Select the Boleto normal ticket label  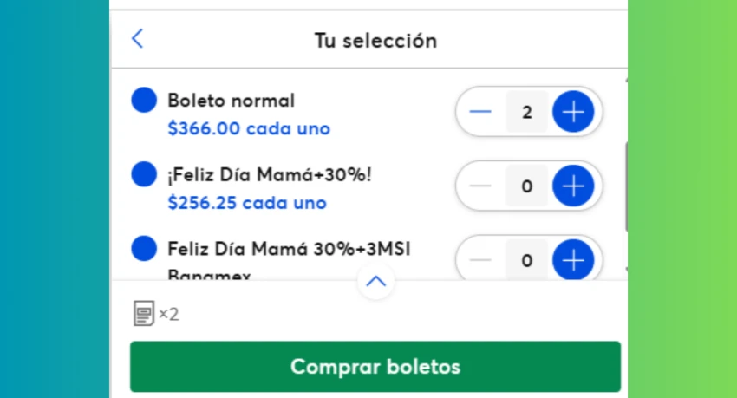pyautogui.click(x=232, y=101)
